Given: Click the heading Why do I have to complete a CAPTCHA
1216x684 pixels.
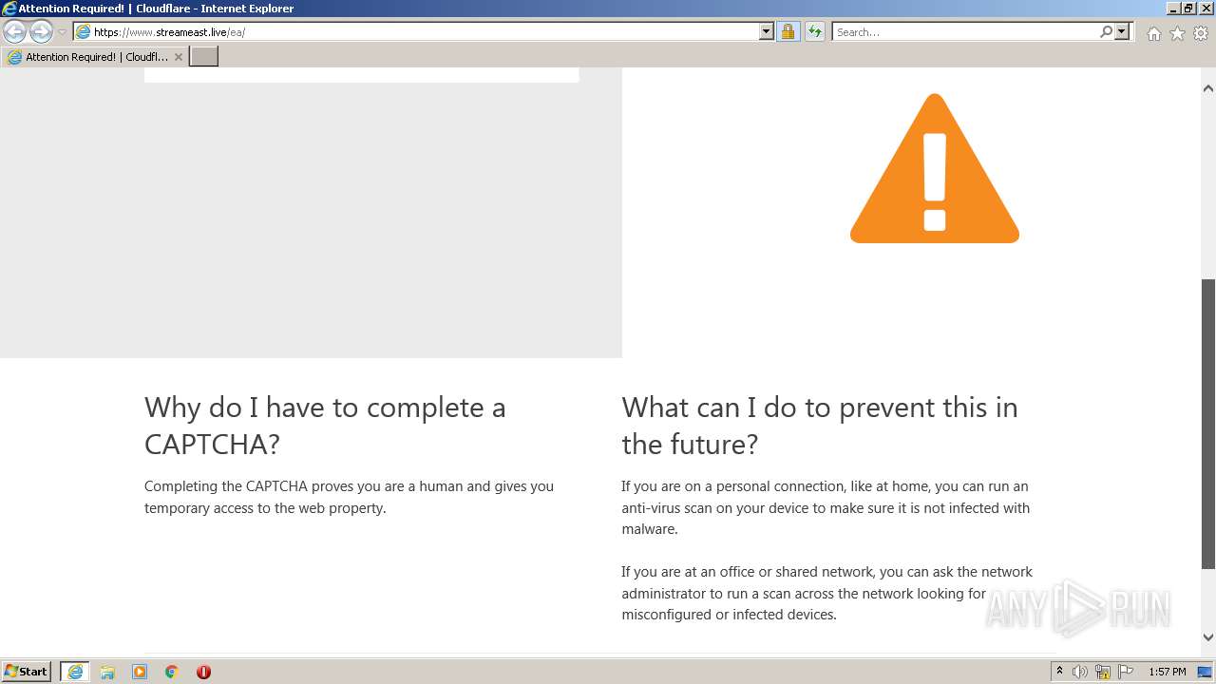Looking at the screenshot, I should 325,426.
